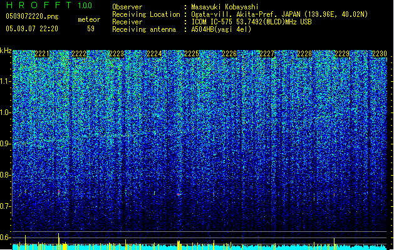Click the 'Observer' field label
394x250 pixels.
[127, 7]
